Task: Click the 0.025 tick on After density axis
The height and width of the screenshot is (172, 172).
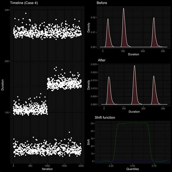Action: (x=94, y=64)
